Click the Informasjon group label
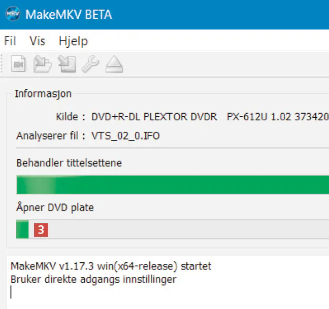 tap(43, 93)
